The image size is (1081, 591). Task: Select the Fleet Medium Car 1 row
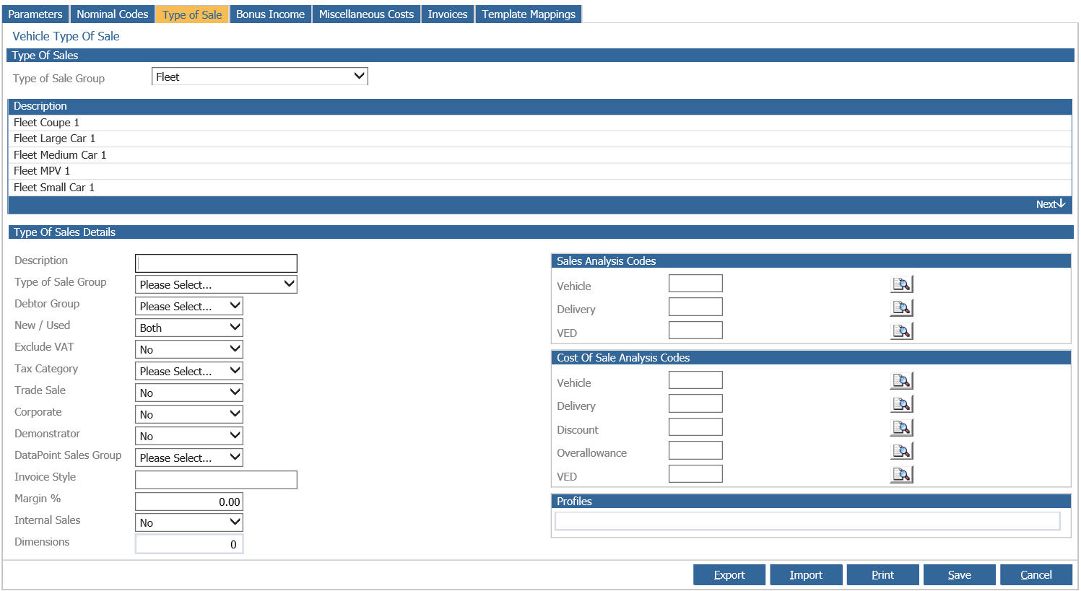[x=539, y=155]
